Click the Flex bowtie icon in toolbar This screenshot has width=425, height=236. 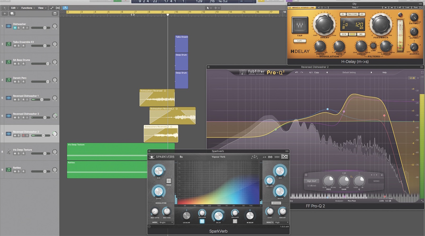58,8
